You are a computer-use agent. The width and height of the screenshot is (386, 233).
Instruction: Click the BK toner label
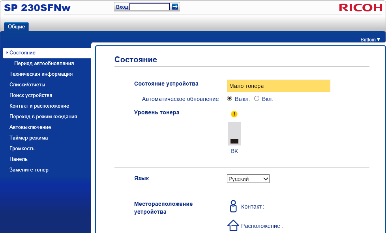pos(234,151)
